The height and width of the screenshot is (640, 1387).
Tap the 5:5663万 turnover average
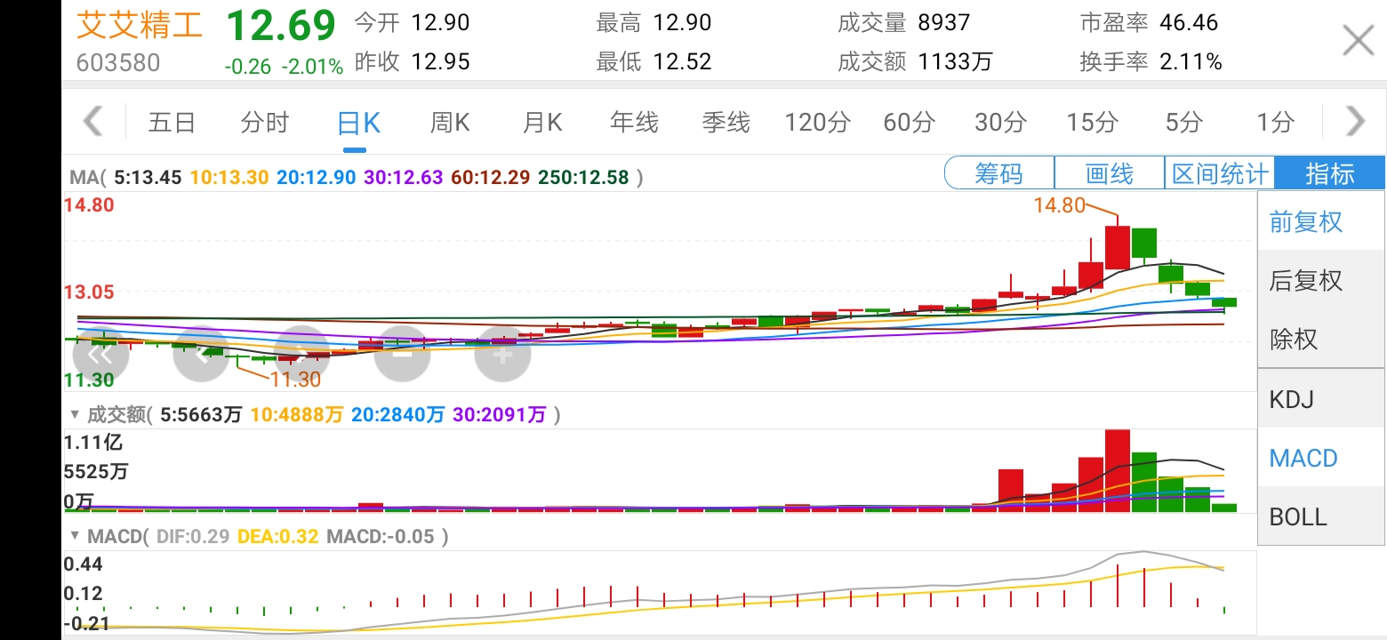(201, 415)
